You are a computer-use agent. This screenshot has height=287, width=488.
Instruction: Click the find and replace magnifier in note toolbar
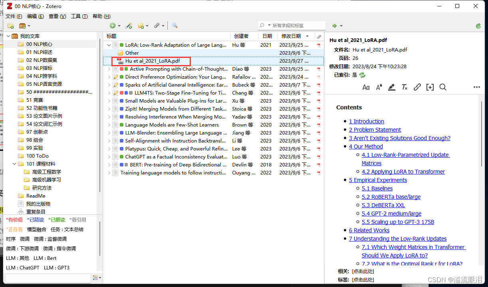(x=443, y=87)
